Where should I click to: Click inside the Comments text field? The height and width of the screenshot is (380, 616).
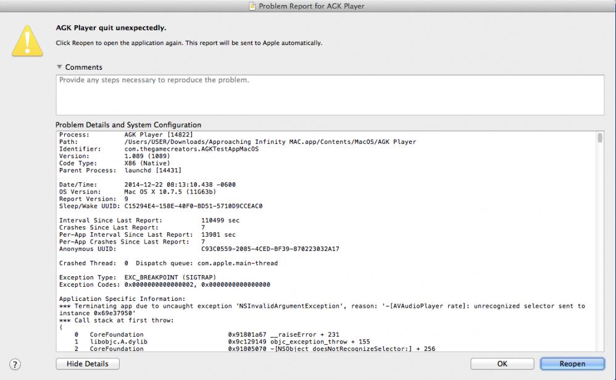(330, 95)
